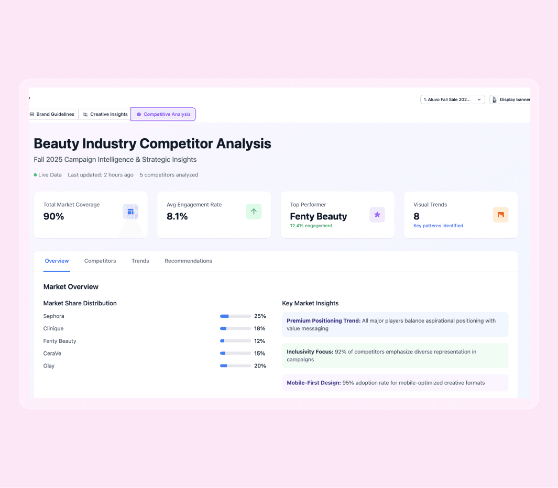Image resolution: width=558 pixels, height=488 pixels.
Task: Click the Display banner button
Action: pyautogui.click(x=510, y=99)
